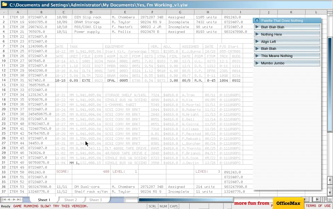Click the blue horizontal progress bar
333x209 pixels.
[186, 200]
